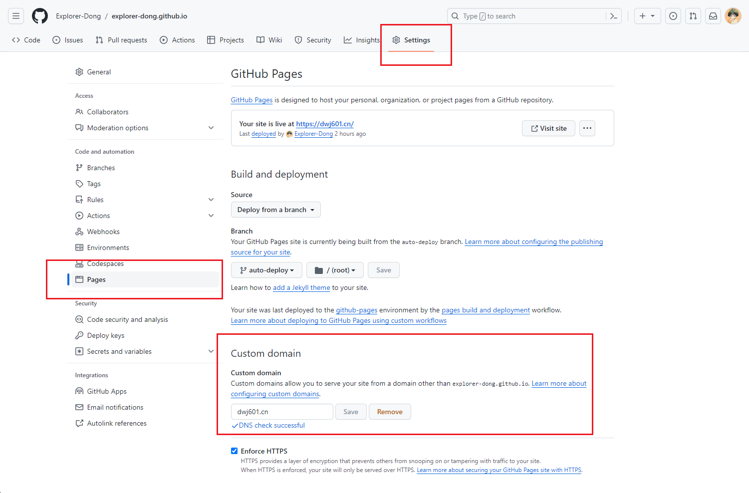Open Code security and analysis settings

click(145, 319)
